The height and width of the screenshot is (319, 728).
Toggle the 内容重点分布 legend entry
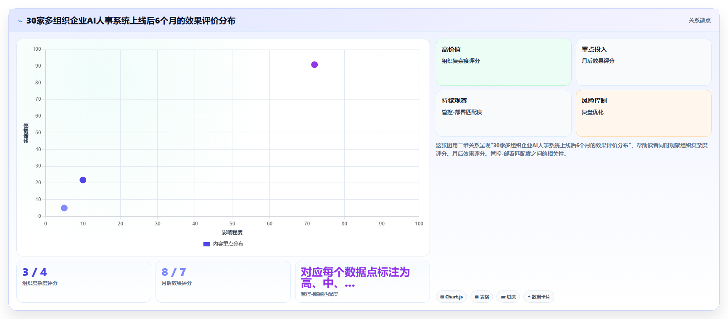tap(223, 244)
